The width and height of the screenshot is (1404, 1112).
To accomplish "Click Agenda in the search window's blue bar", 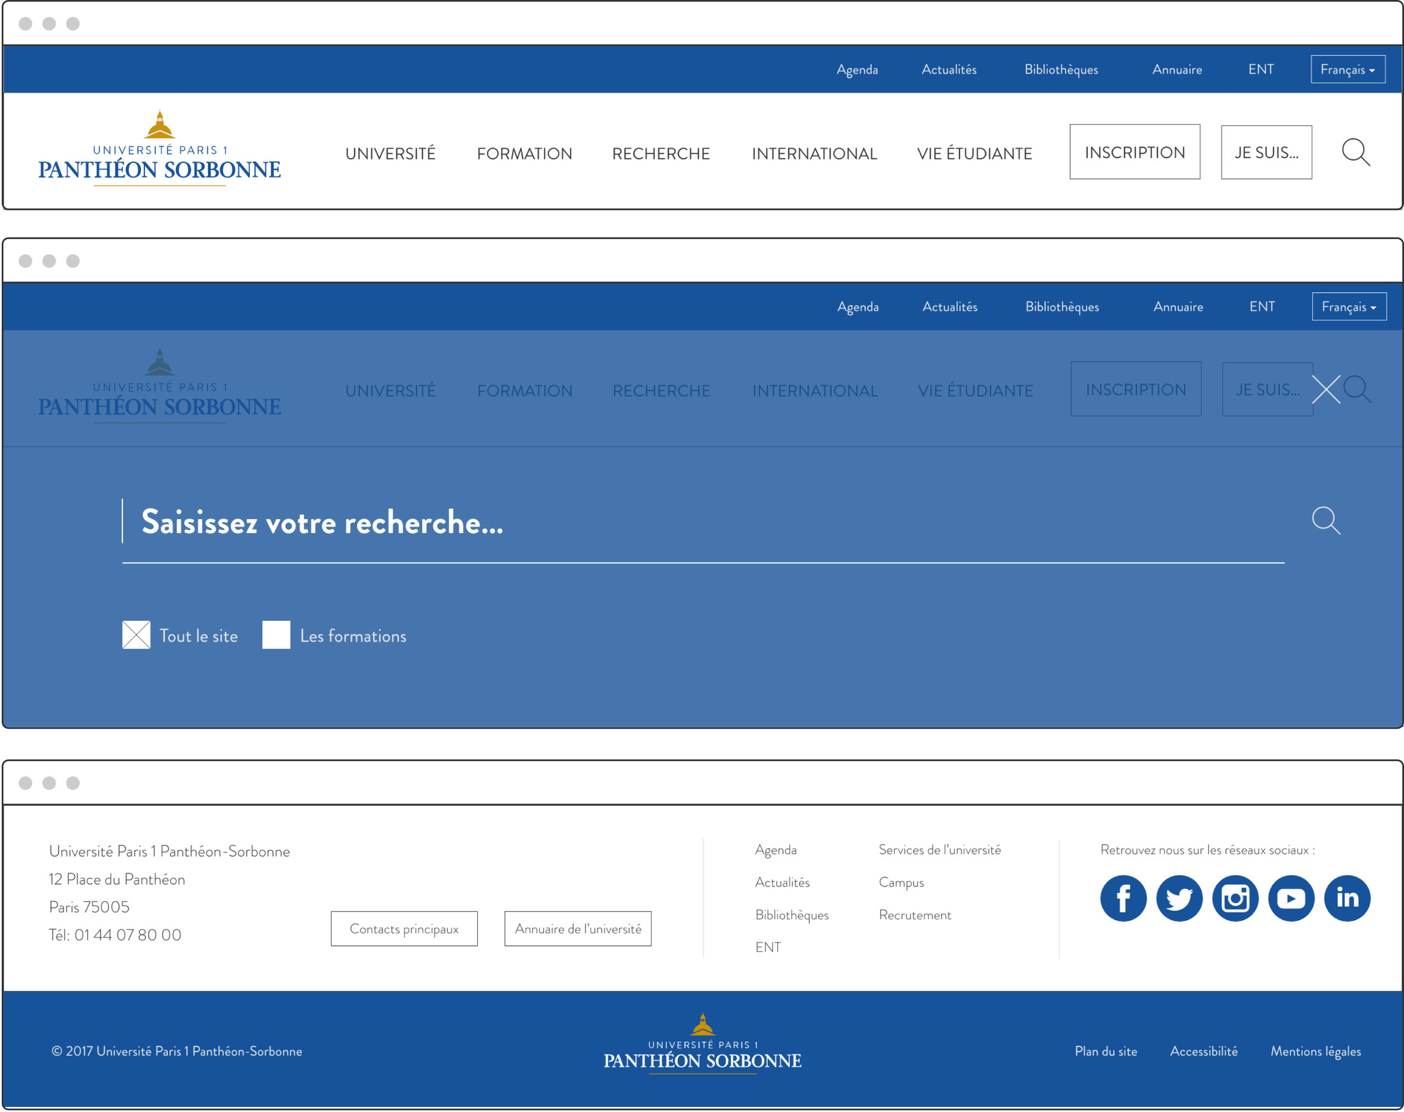I will (x=858, y=306).
